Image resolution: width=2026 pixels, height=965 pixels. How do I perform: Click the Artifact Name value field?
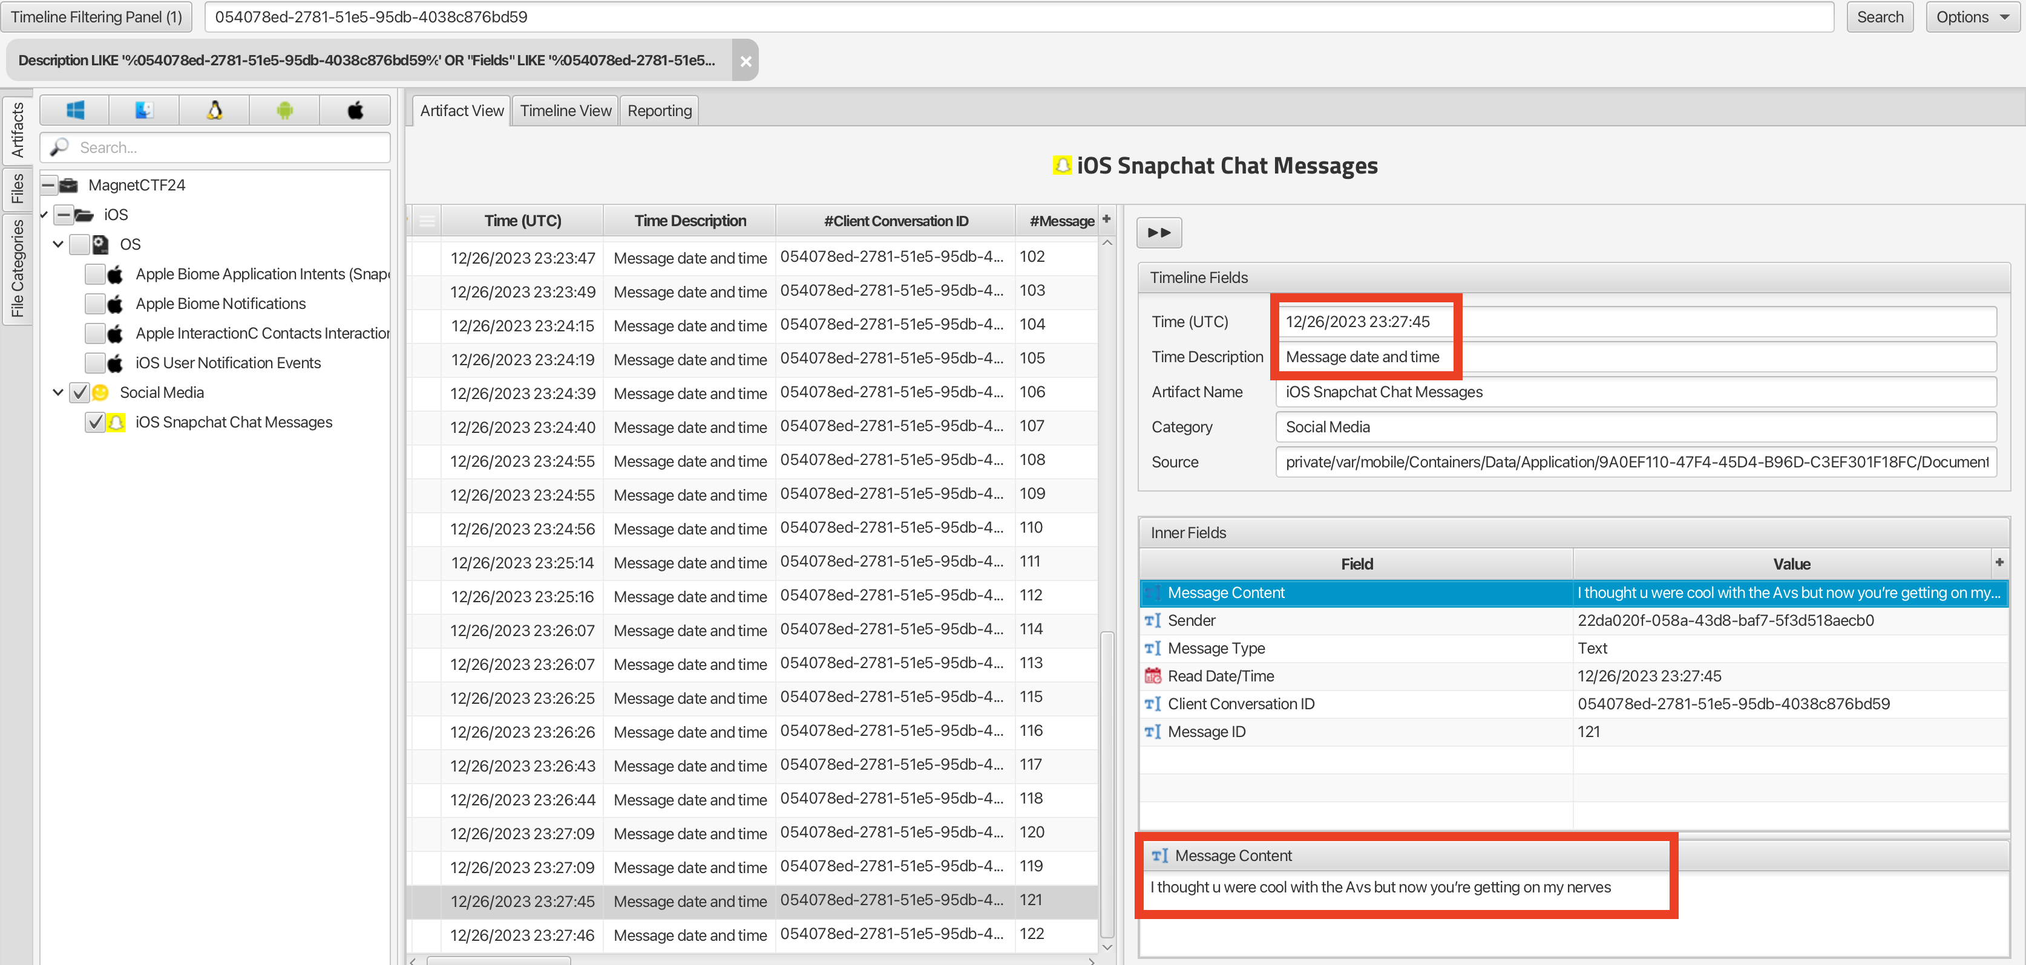point(1636,392)
